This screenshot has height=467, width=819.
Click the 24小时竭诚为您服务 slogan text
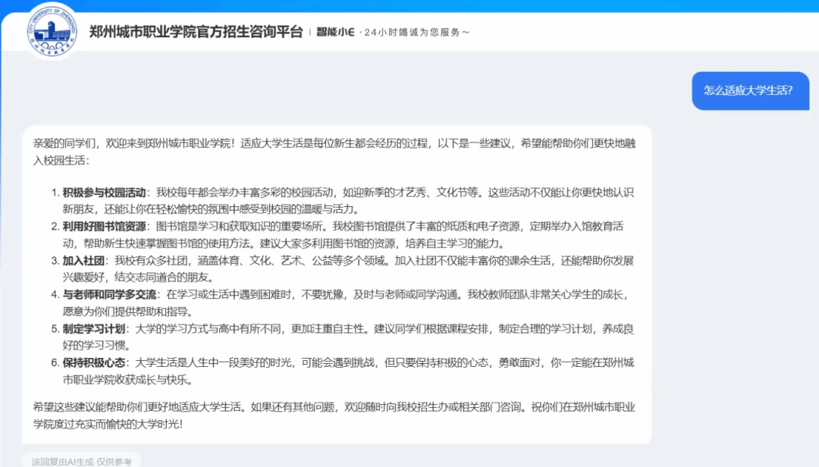pos(416,32)
